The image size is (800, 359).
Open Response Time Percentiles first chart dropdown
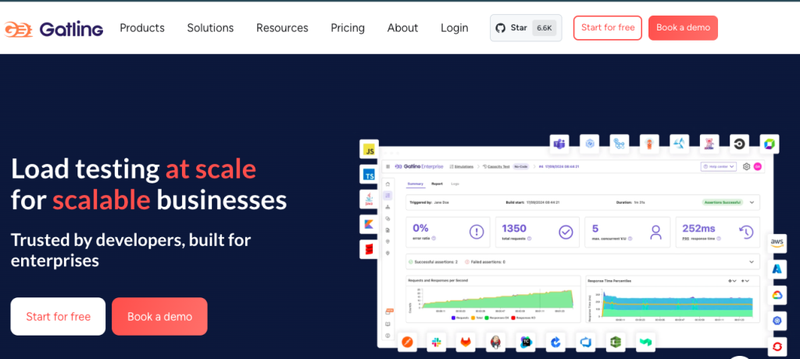[x=732, y=280]
